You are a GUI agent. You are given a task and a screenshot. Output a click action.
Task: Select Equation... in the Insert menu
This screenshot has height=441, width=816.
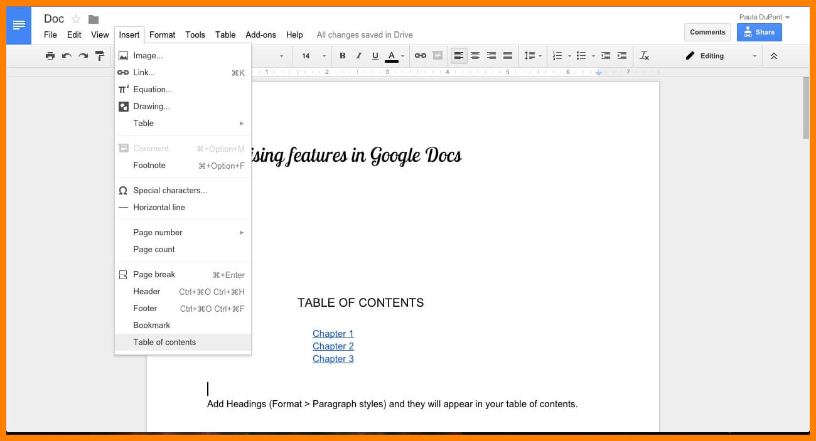pyautogui.click(x=183, y=90)
